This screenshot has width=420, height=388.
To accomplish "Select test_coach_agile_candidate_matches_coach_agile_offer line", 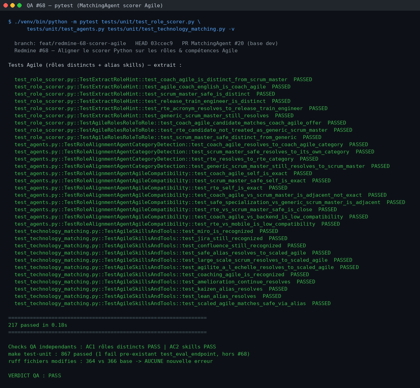I will [x=180, y=123].
